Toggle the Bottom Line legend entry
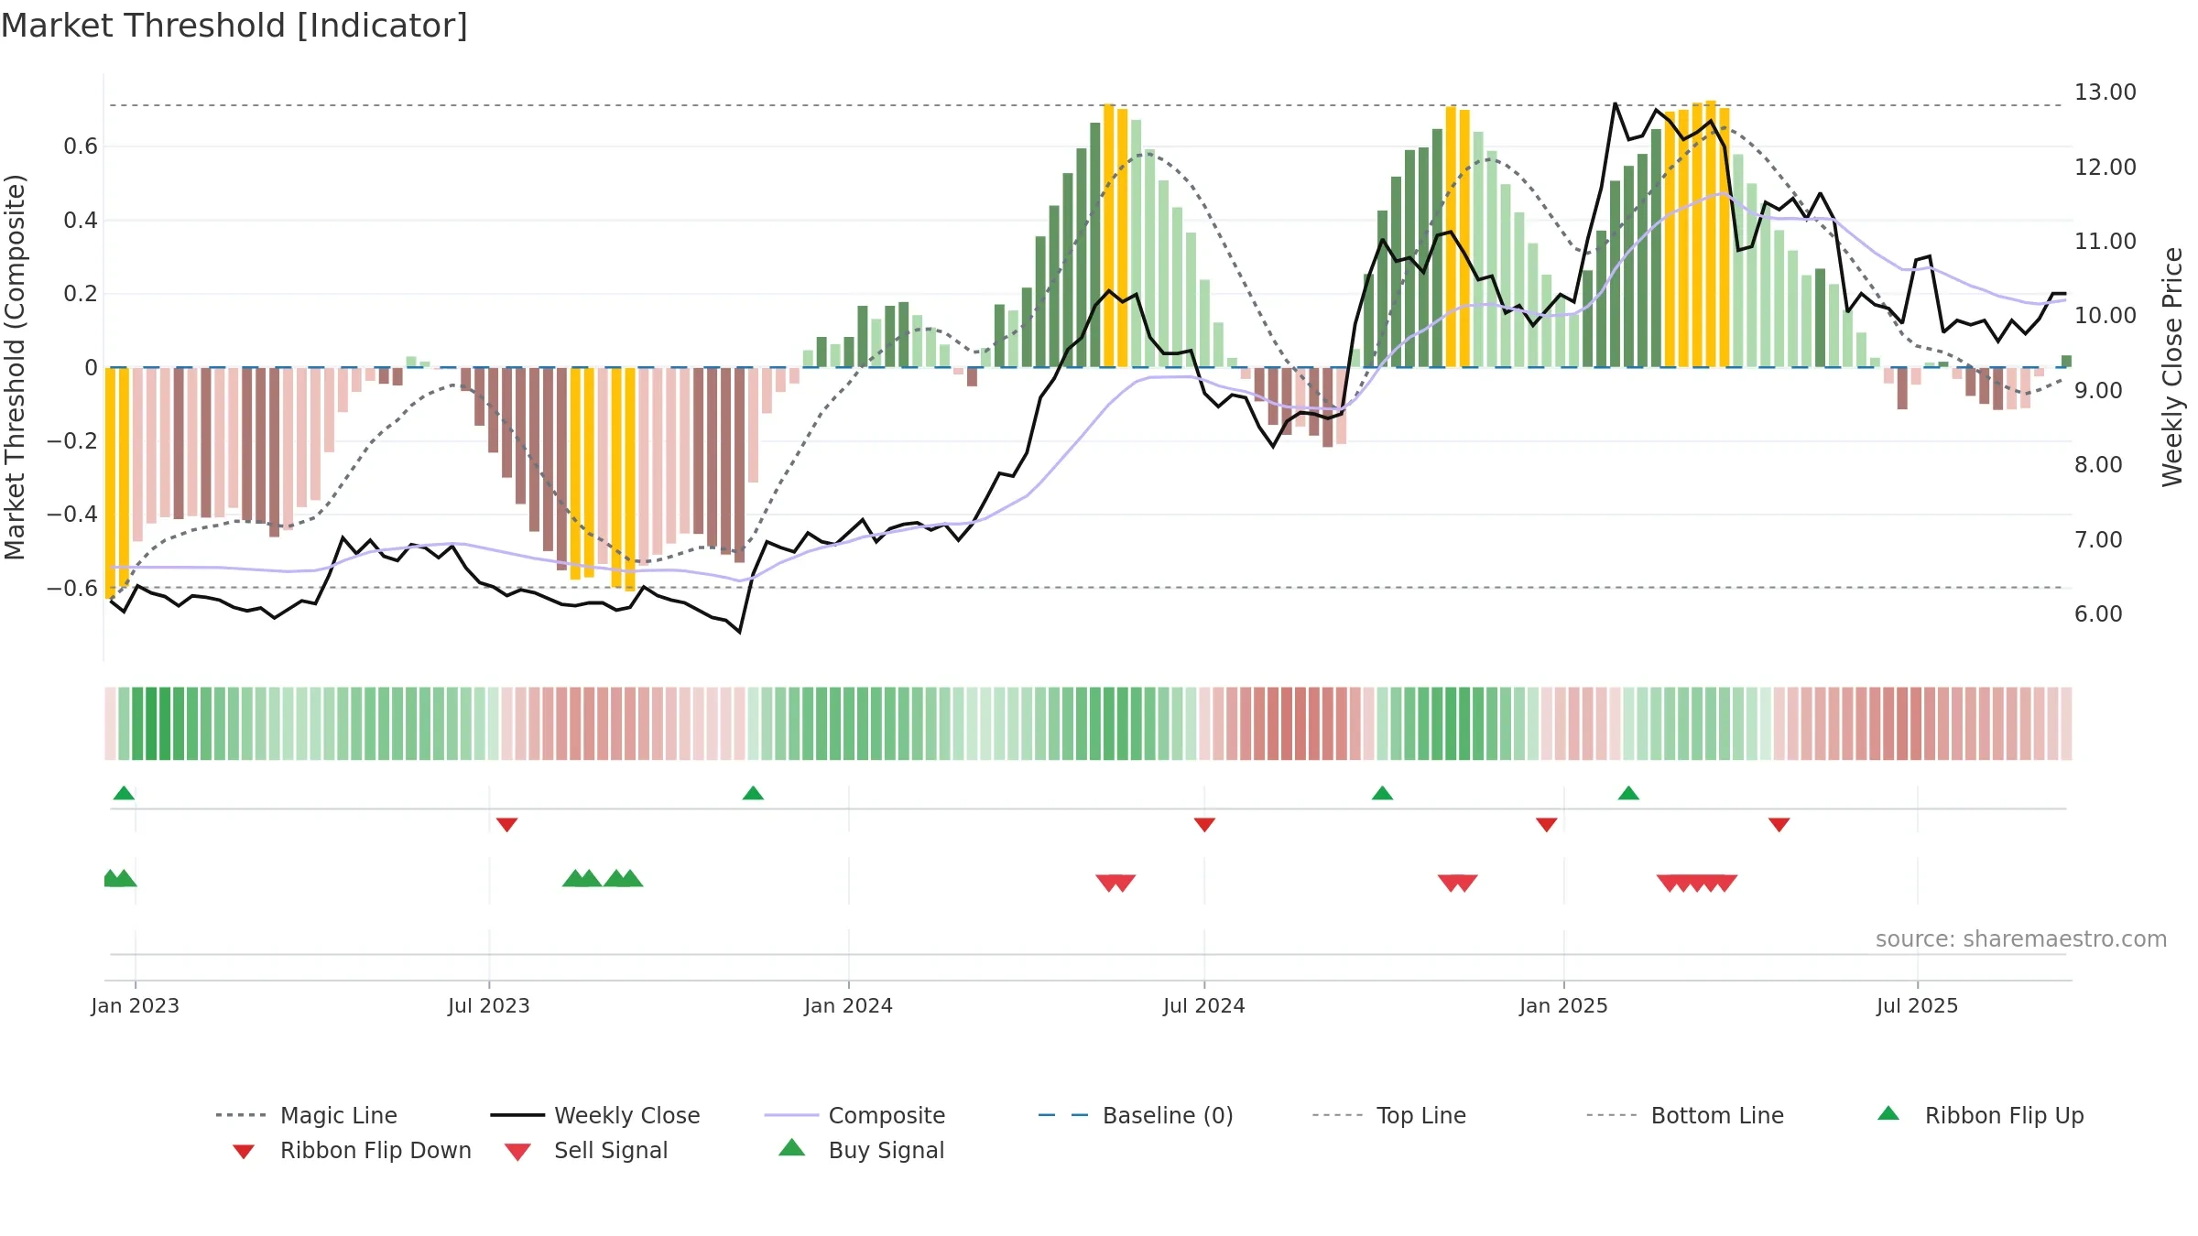This screenshot has height=1236, width=2198. [1685, 1115]
